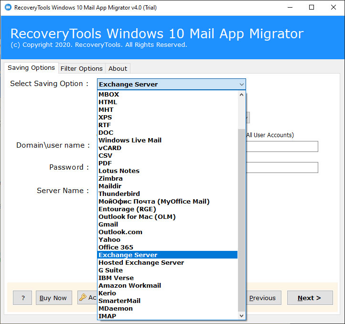Pick Office 365 from the list
The image size is (345, 324).
click(167, 248)
